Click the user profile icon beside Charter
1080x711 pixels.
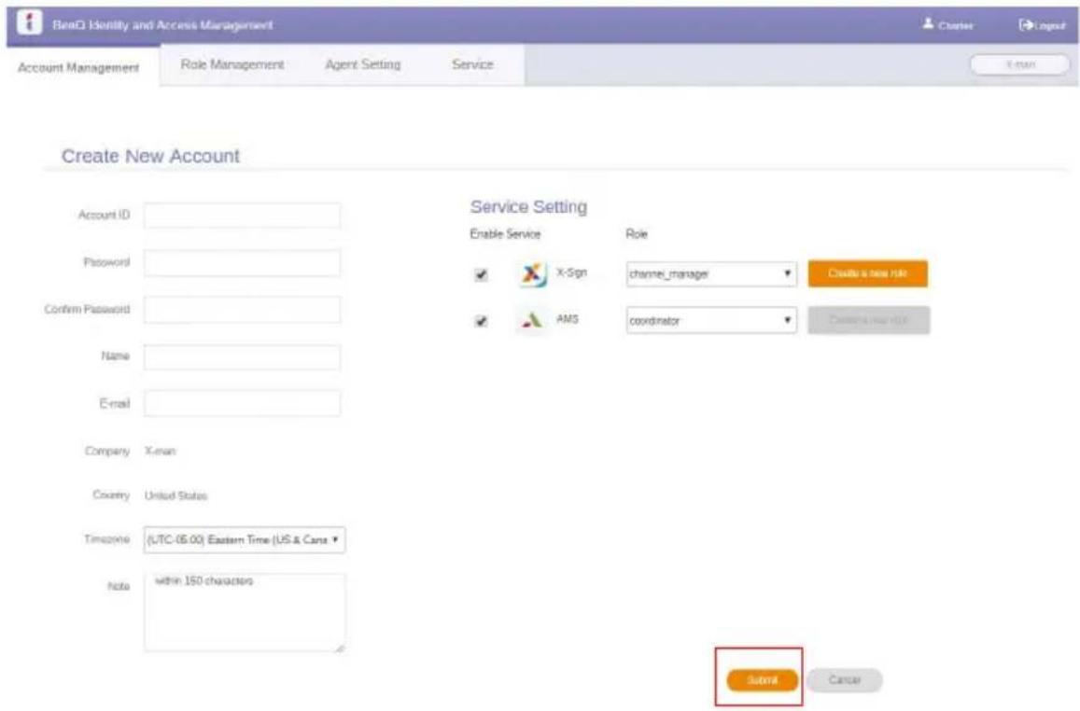(x=928, y=24)
